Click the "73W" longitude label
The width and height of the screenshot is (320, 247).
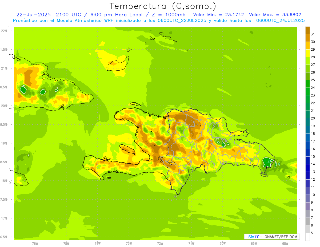tap(129, 244)
